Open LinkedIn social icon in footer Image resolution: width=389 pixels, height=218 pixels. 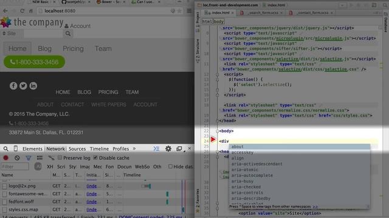pyautogui.click(x=33, y=86)
